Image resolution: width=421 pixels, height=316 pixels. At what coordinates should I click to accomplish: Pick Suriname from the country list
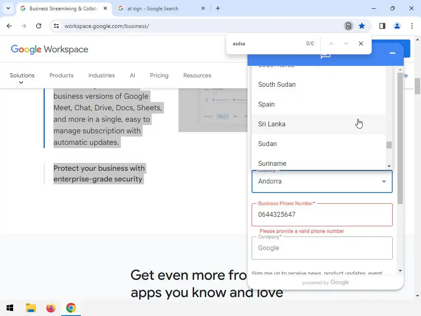click(319, 162)
